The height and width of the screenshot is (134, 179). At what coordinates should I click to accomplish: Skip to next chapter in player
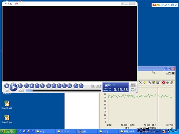(32, 86)
